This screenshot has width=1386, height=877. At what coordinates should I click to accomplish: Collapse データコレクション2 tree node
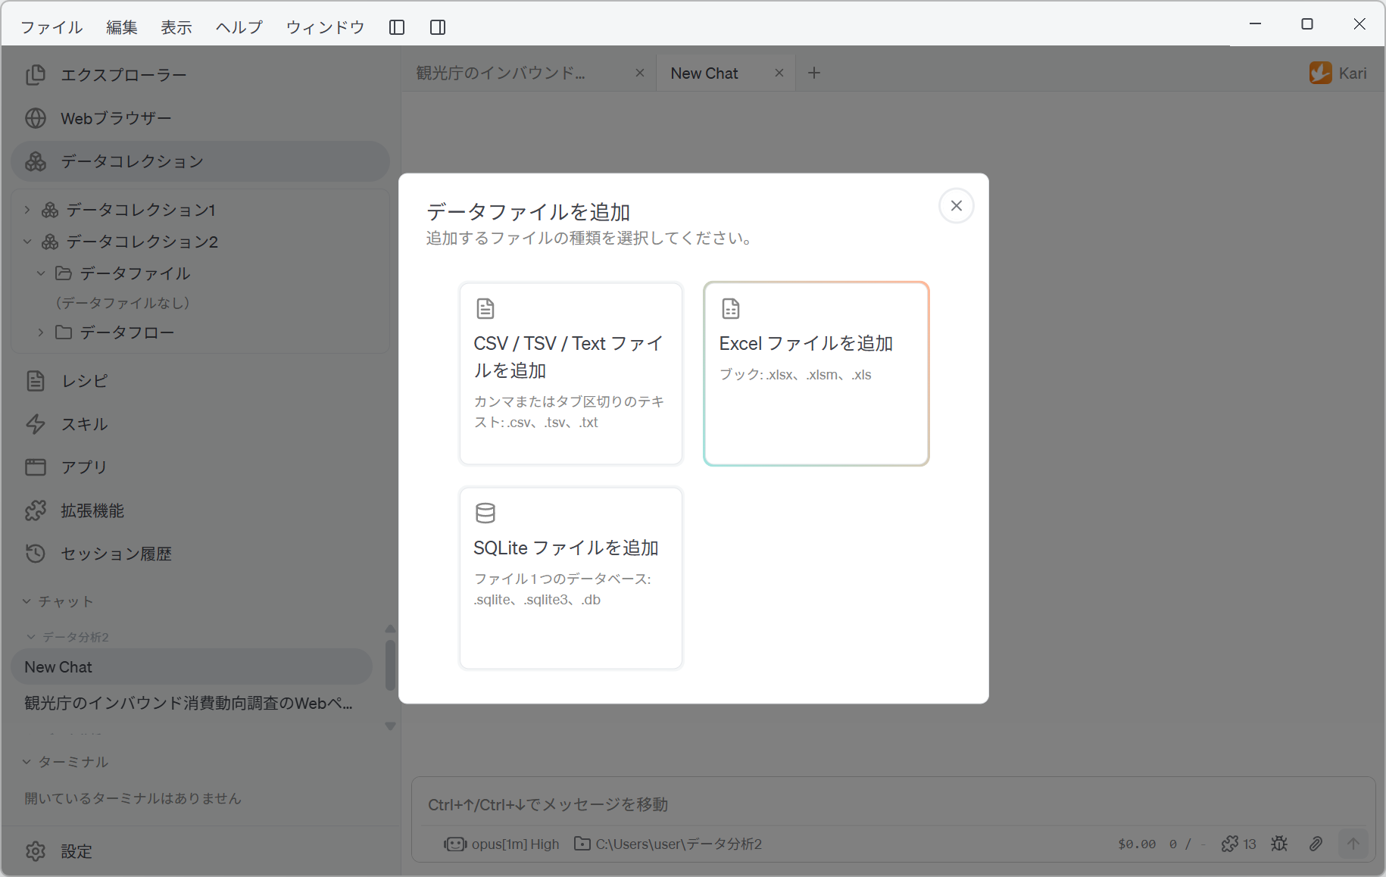pyautogui.click(x=27, y=242)
